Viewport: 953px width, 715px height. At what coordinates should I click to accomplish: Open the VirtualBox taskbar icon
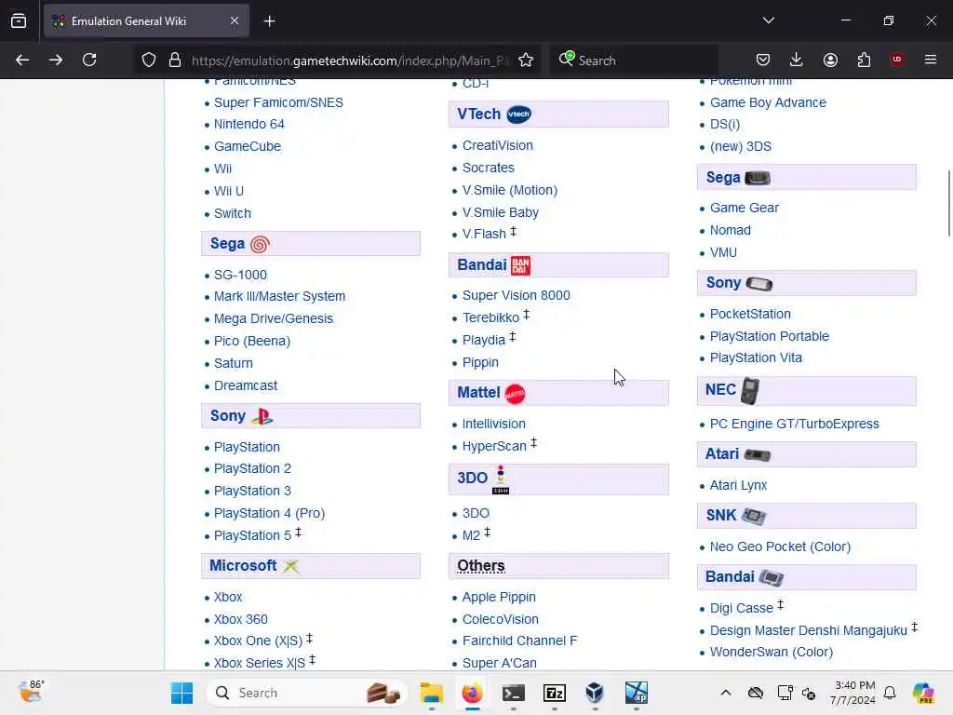pyautogui.click(x=595, y=693)
